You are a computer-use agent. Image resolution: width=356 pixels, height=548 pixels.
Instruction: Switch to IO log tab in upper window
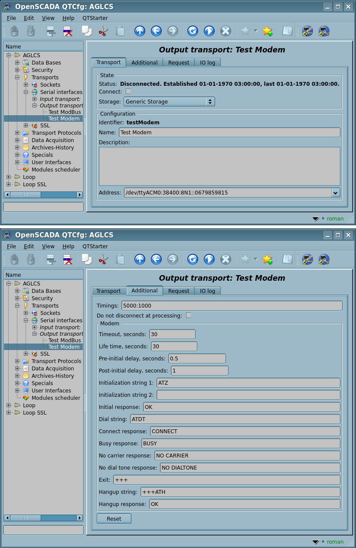207,63
